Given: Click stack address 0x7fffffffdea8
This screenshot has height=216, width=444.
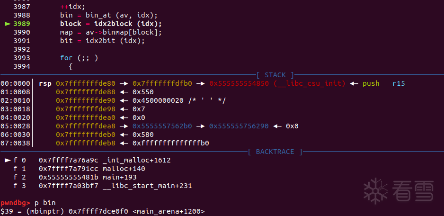Looking at the screenshot, I should point(86,126).
